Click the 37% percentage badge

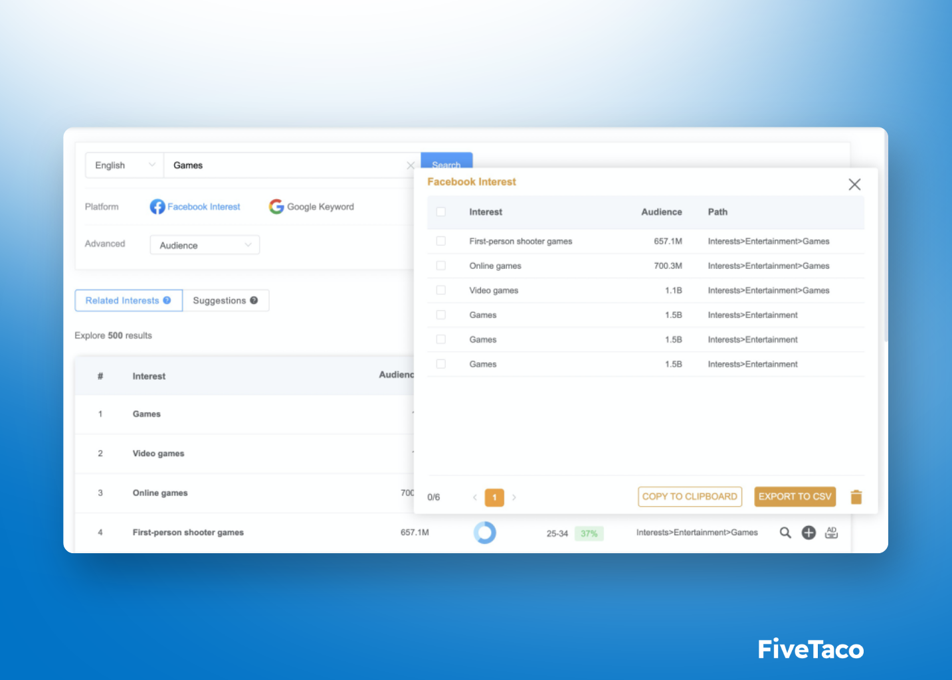589,533
